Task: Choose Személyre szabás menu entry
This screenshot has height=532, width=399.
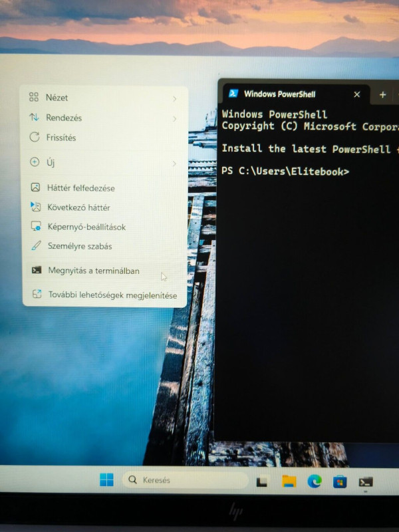Action: pyautogui.click(x=104, y=246)
